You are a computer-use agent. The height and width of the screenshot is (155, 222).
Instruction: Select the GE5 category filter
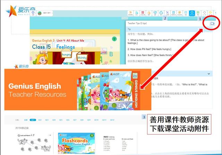(61, 120)
